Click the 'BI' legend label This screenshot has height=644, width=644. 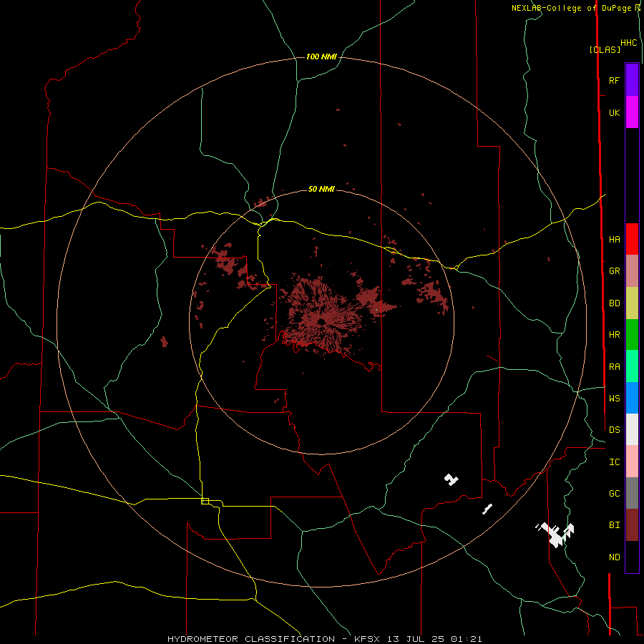(x=615, y=525)
